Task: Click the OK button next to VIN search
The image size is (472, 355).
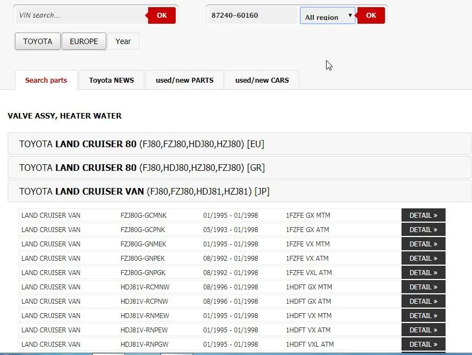Action: coord(161,15)
